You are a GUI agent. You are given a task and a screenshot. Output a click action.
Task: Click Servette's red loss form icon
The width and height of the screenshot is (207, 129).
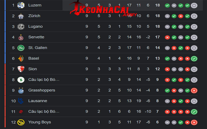pyautogui.click(x=167, y=37)
